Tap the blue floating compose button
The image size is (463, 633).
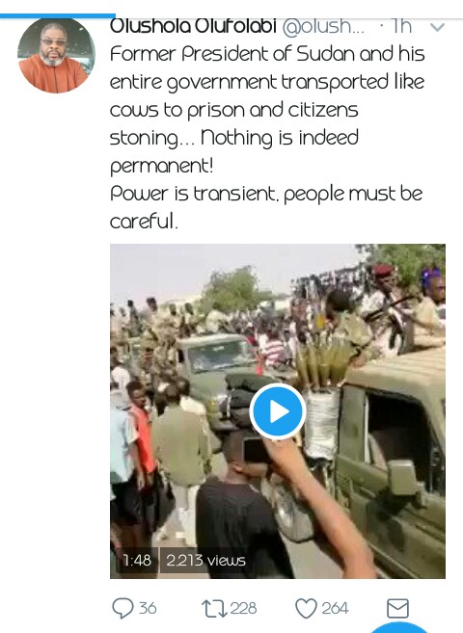coord(399,628)
